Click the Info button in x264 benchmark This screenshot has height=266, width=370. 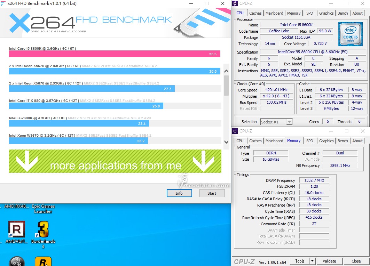[179, 193]
